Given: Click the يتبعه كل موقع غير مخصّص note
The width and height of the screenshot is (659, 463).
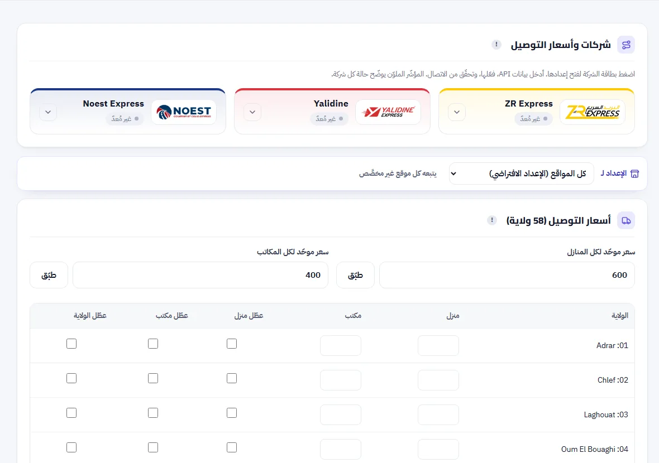Looking at the screenshot, I should coord(398,173).
